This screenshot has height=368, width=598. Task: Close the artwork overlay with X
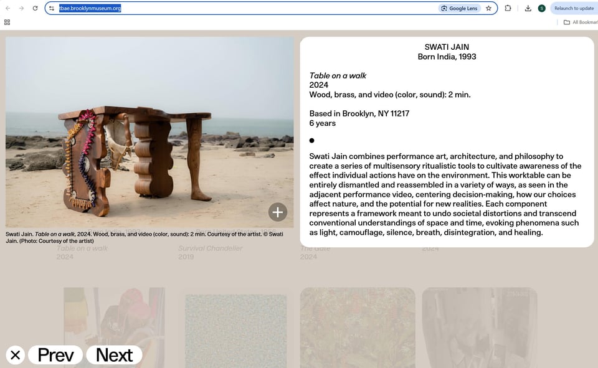(15, 355)
